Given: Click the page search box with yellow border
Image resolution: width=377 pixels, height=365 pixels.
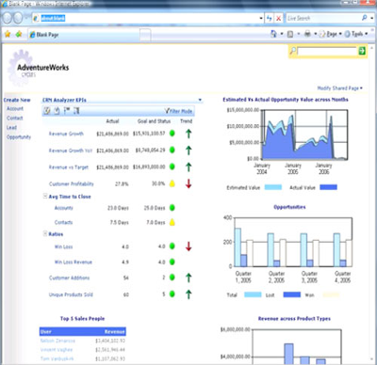Looking at the screenshot, I should tap(327, 51).
